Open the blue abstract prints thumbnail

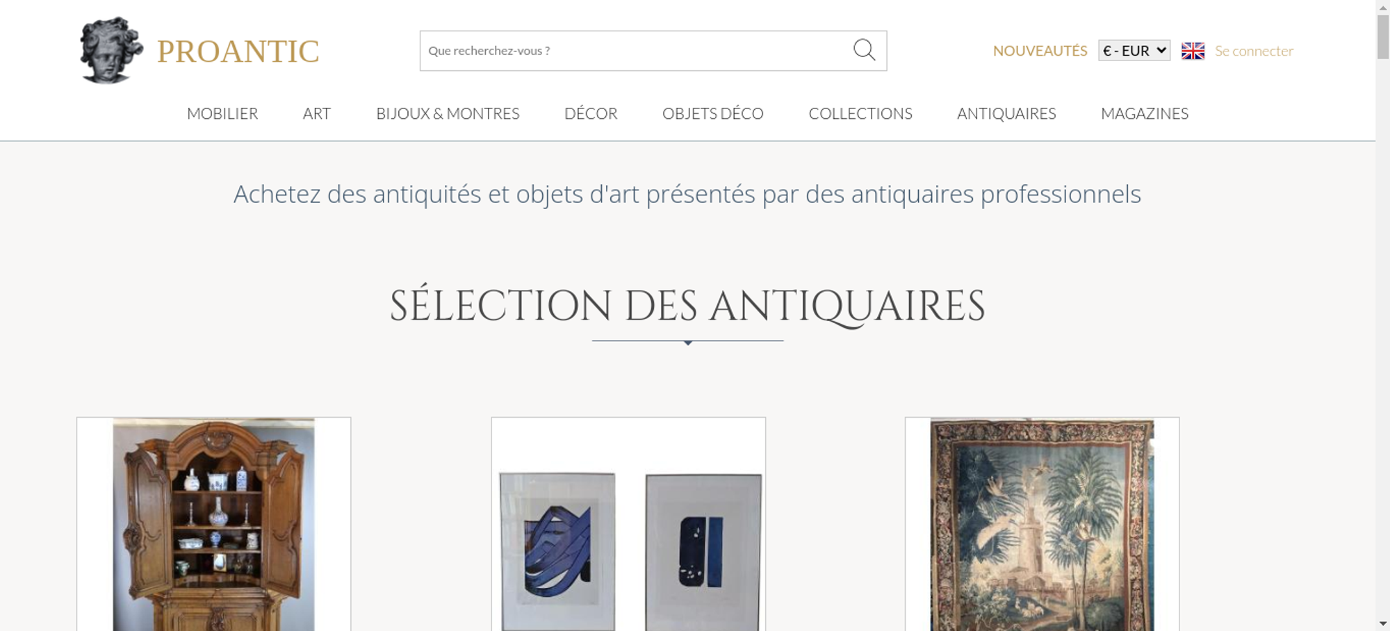click(628, 524)
